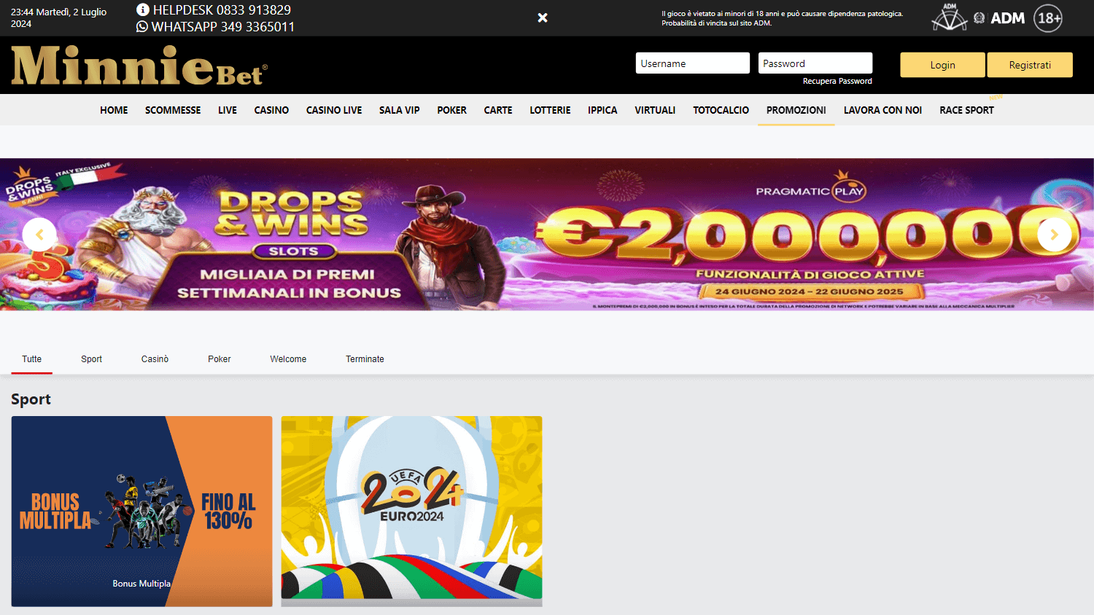The height and width of the screenshot is (615, 1094).
Task: Switch to the Casinò promotions tab
Action: tap(155, 359)
